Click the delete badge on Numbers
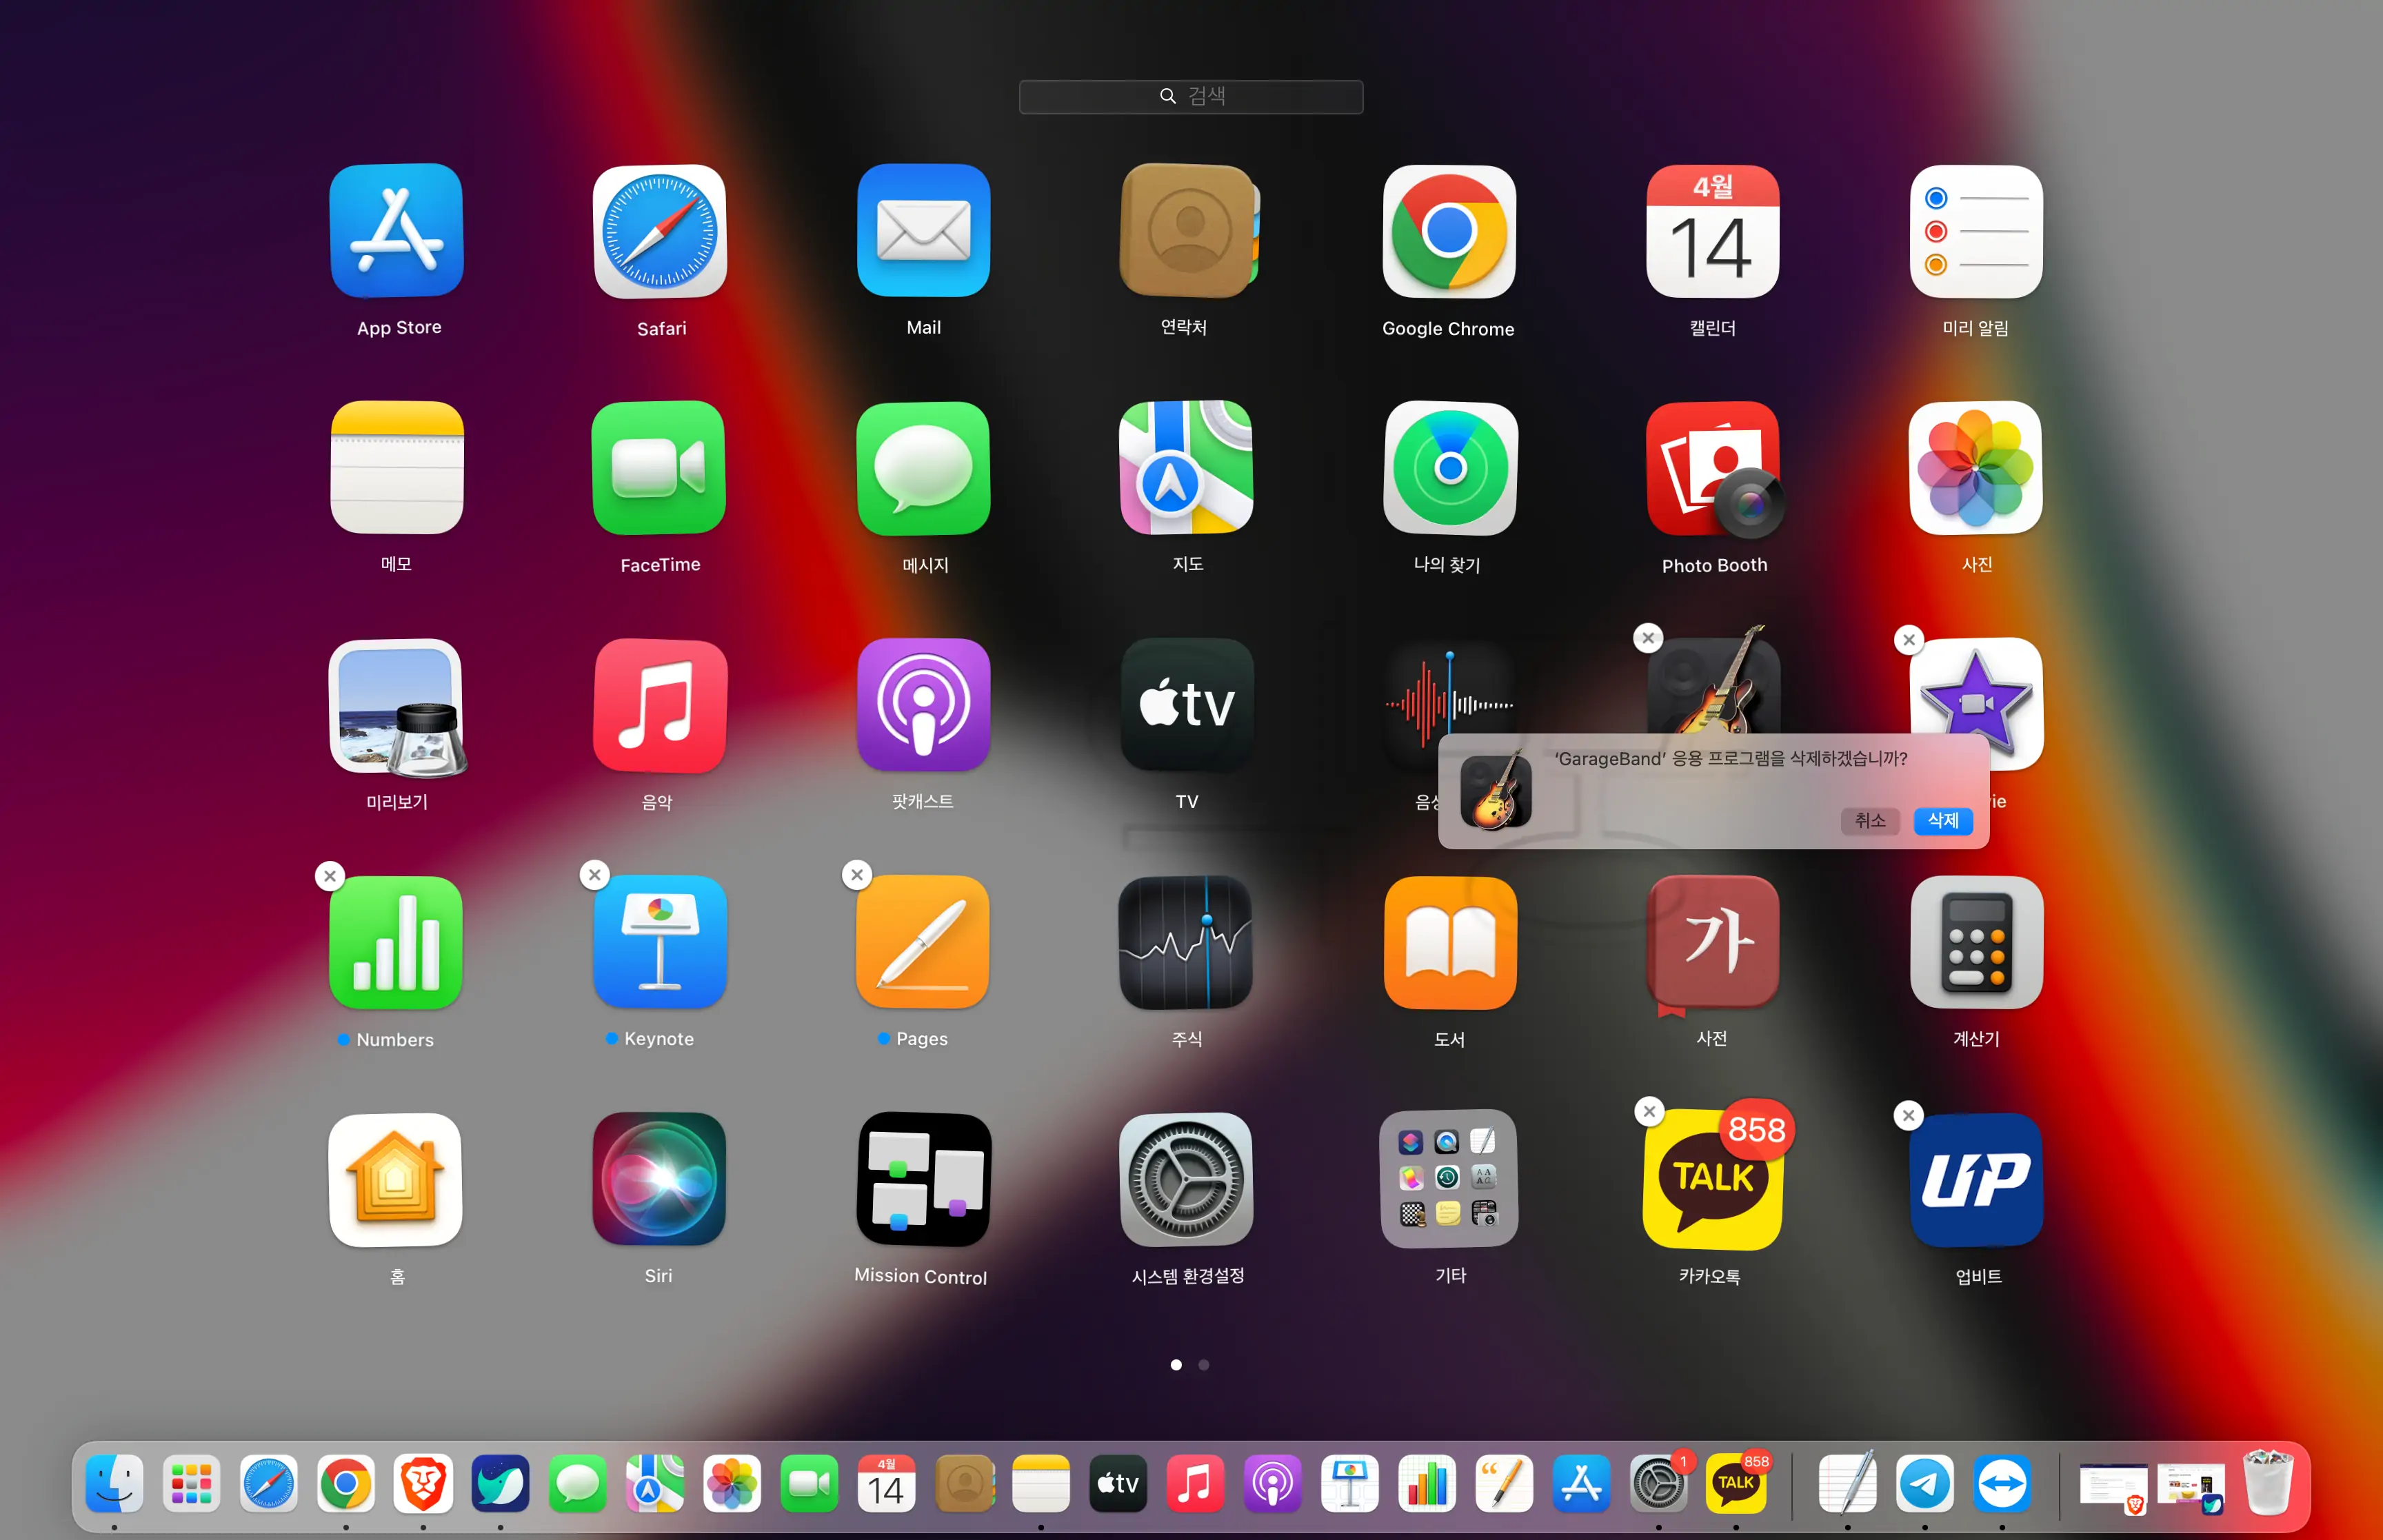This screenshot has width=2383, height=1540. [x=330, y=876]
